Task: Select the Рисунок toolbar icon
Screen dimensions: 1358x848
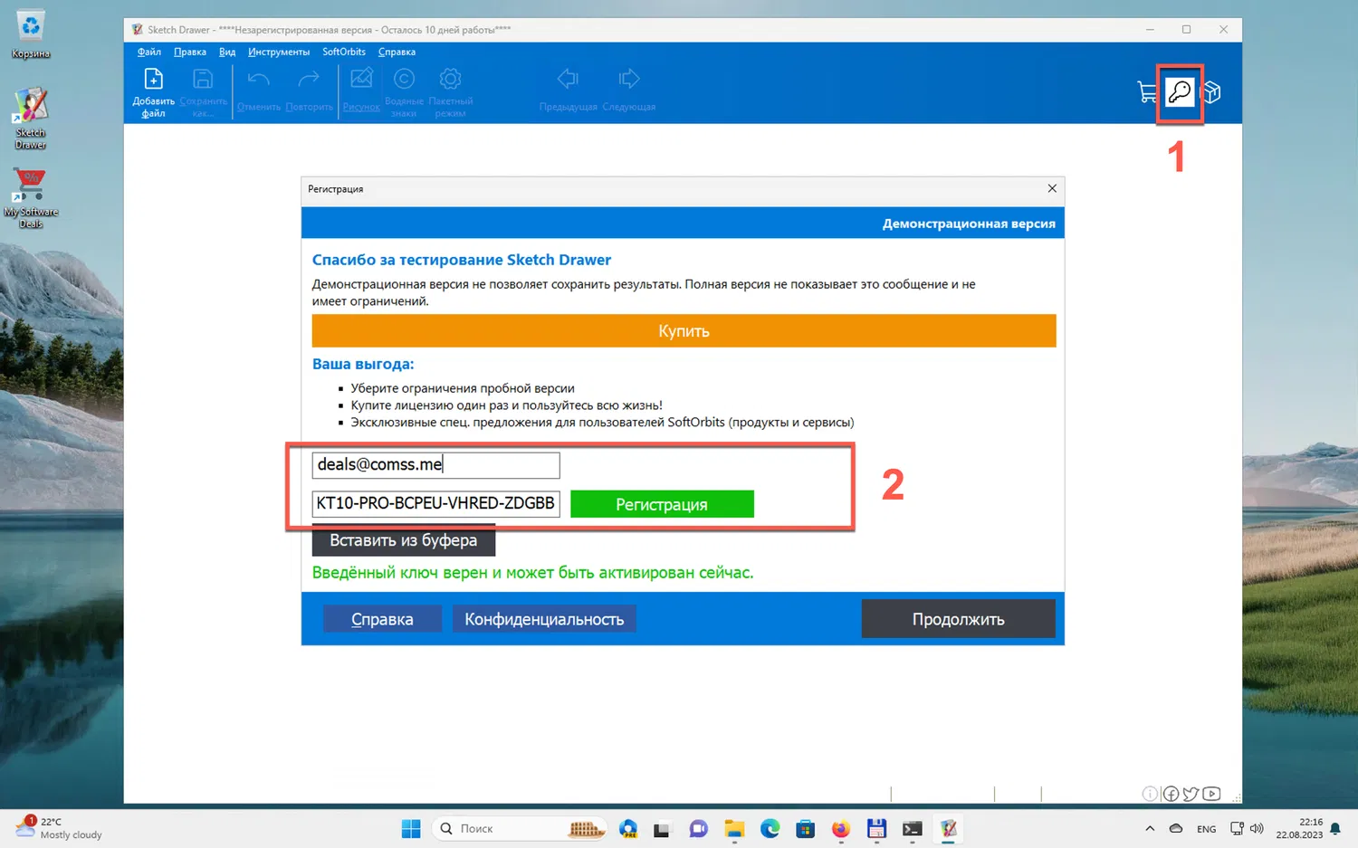Action: (x=361, y=91)
